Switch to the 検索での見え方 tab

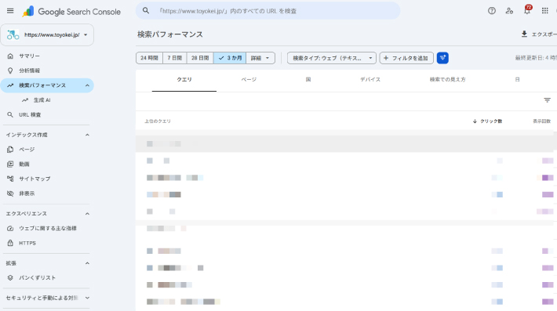(448, 79)
